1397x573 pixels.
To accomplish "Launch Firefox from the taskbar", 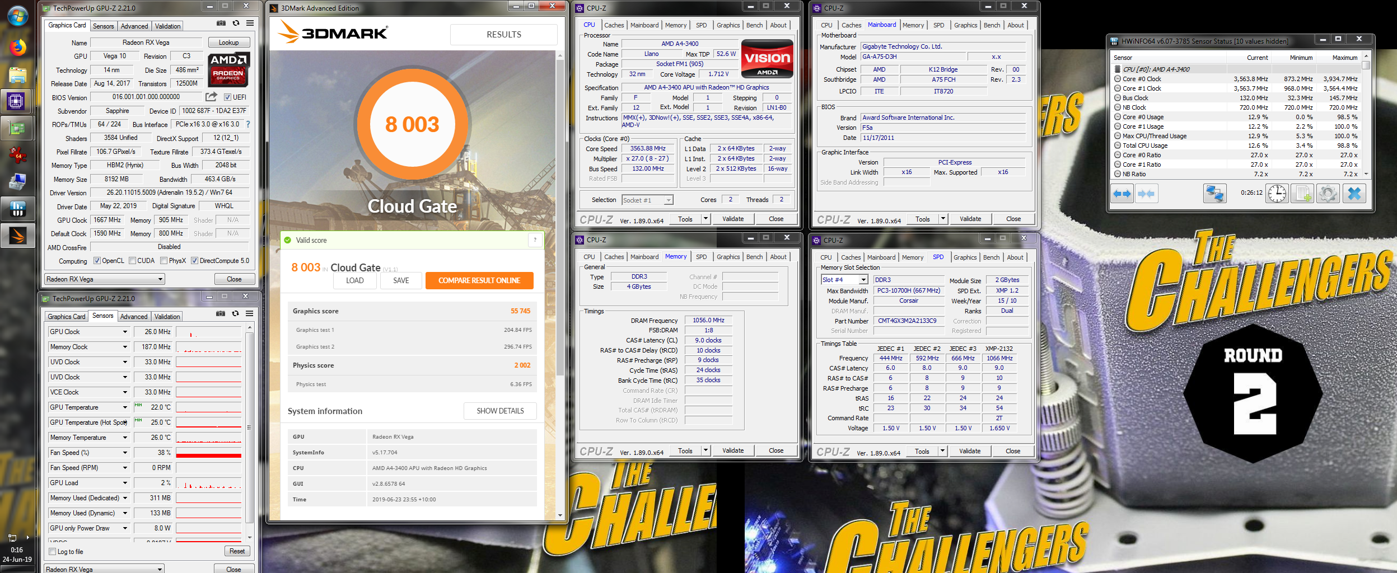I will tap(17, 48).
